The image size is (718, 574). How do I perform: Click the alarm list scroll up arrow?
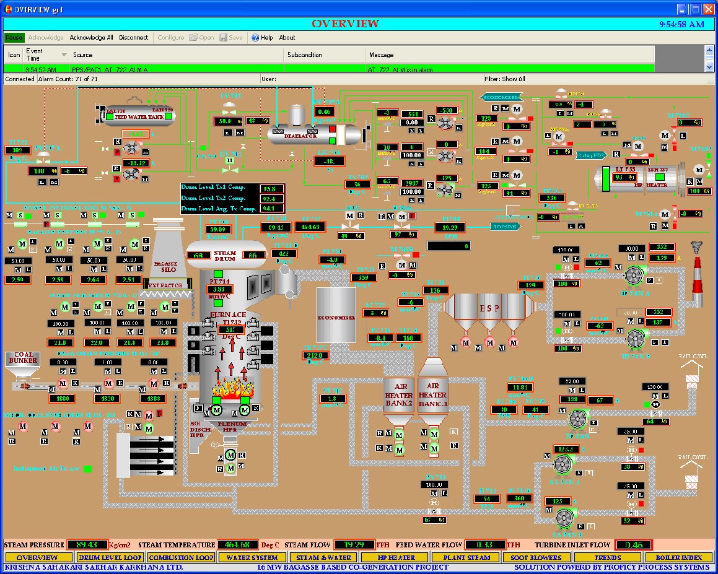[x=709, y=50]
